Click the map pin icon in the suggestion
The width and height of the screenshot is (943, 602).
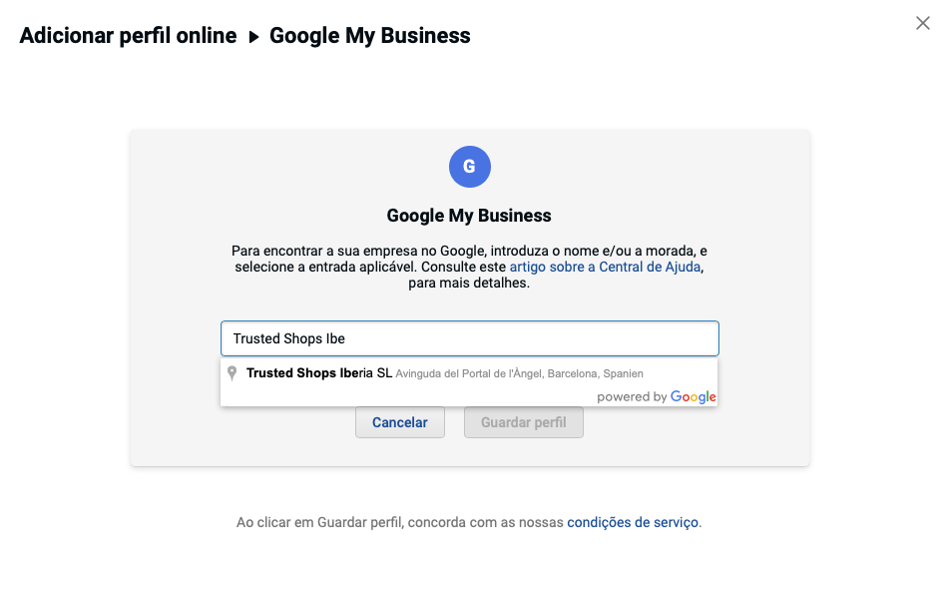tap(233, 373)
